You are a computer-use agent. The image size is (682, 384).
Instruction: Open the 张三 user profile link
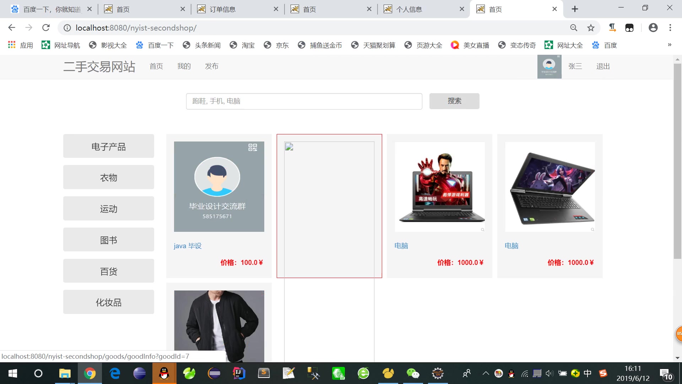tap(575, 66)
